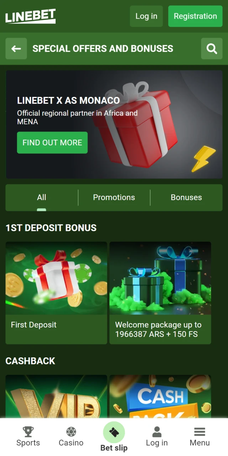Screen dimensions: 228x456
Task: Open Casino via chip icon
Action: [x=71, y=432]
